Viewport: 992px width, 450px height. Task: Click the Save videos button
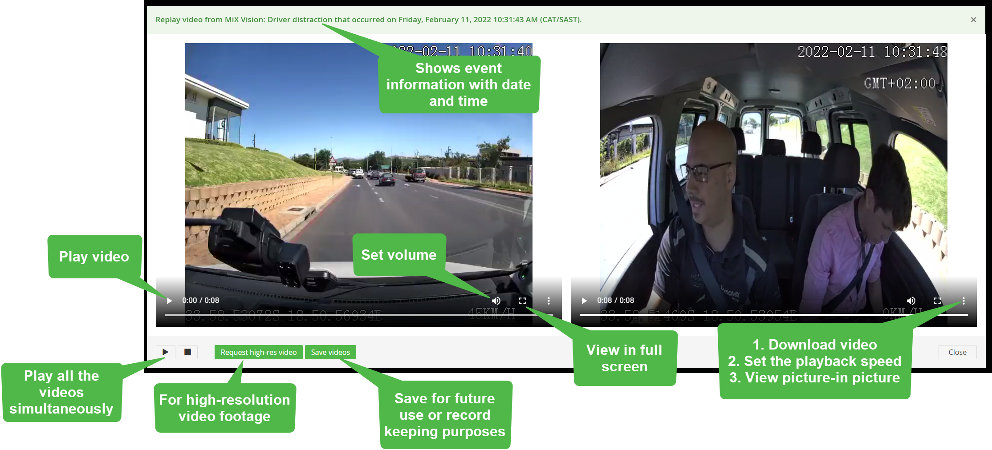coord(330,352)
